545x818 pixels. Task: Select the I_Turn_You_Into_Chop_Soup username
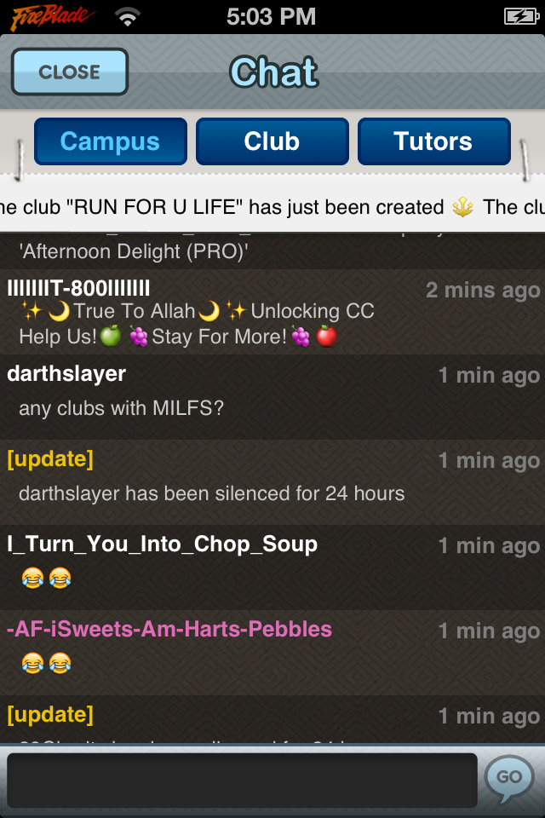(162, 544)
